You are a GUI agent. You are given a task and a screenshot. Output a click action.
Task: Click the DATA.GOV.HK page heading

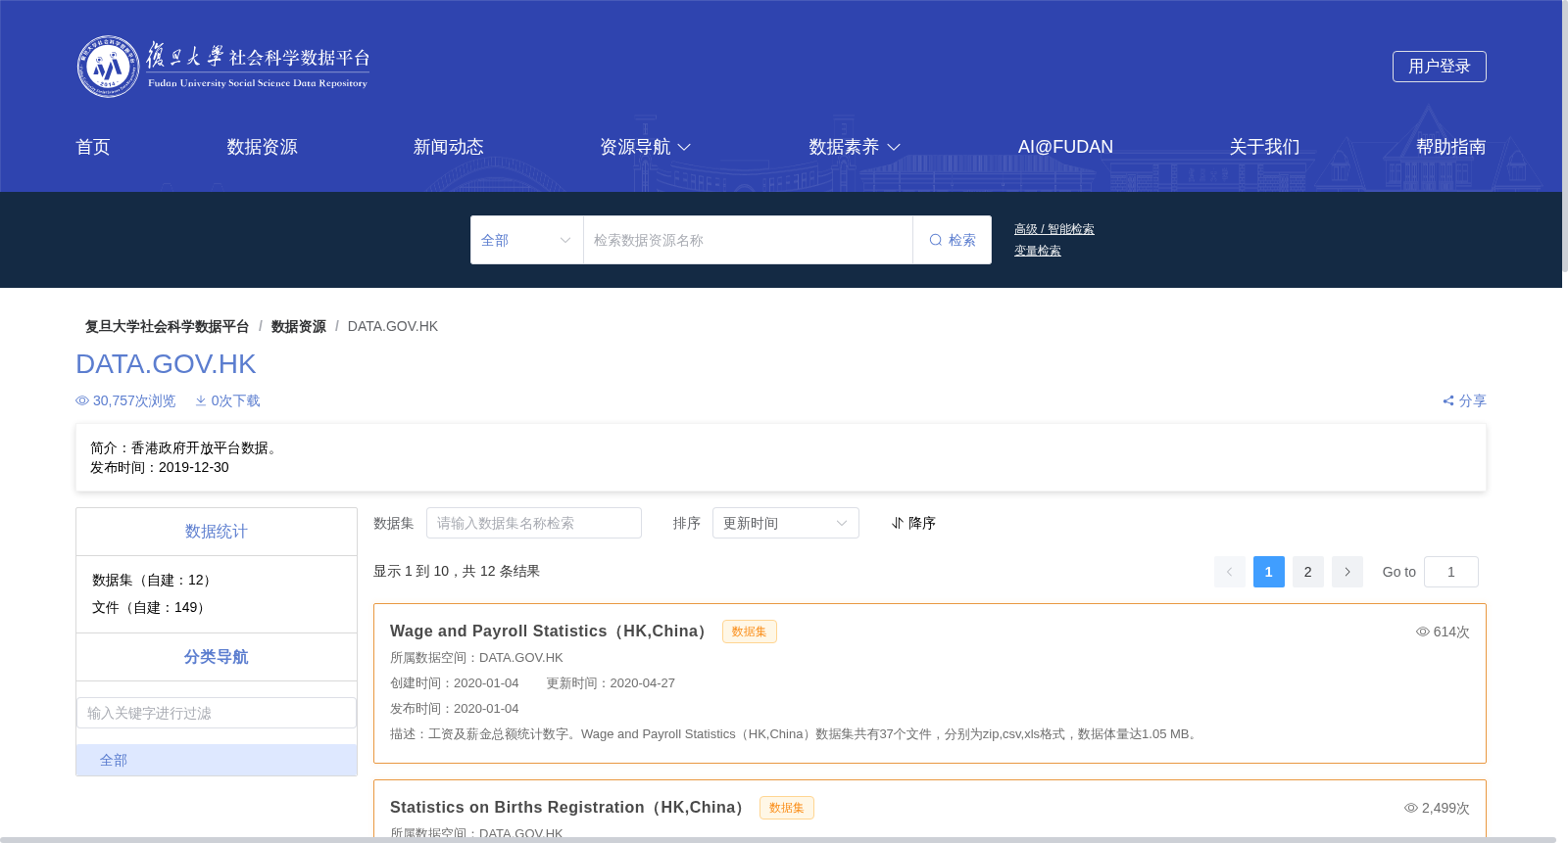(x=166, y=364)
